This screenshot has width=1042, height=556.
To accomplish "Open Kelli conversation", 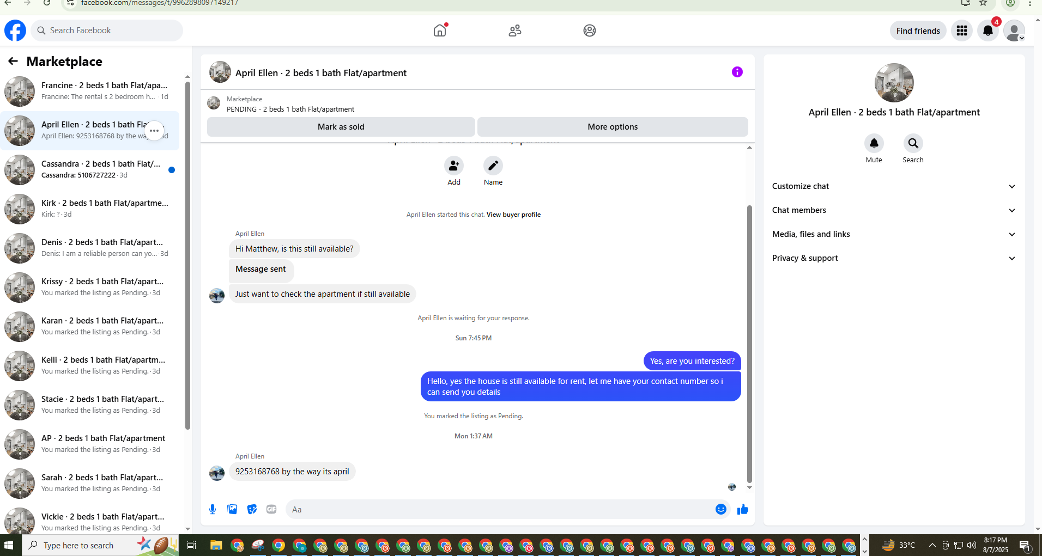I will pyautogui.click(x=90, y=366).
